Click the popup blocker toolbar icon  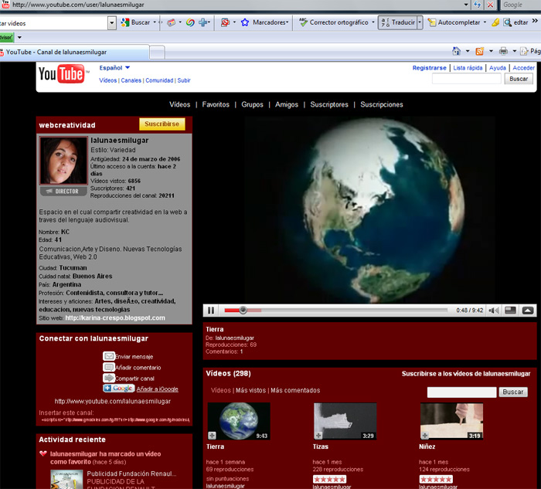(x=225, y=22)
